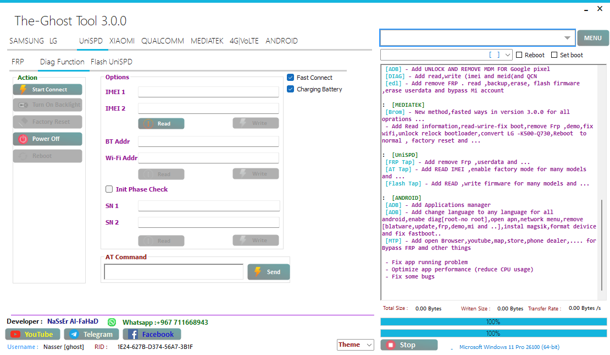The height and width of the screenshot is (355, 610).
Task: Open the Theme dropdown
Action: (355, 345)
